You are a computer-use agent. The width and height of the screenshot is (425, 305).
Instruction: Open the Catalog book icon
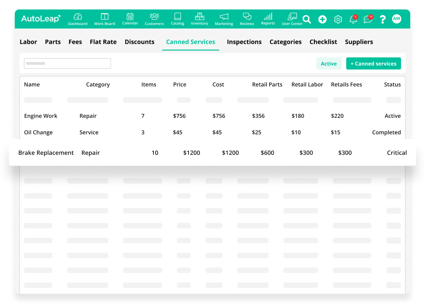pos(177,16)
